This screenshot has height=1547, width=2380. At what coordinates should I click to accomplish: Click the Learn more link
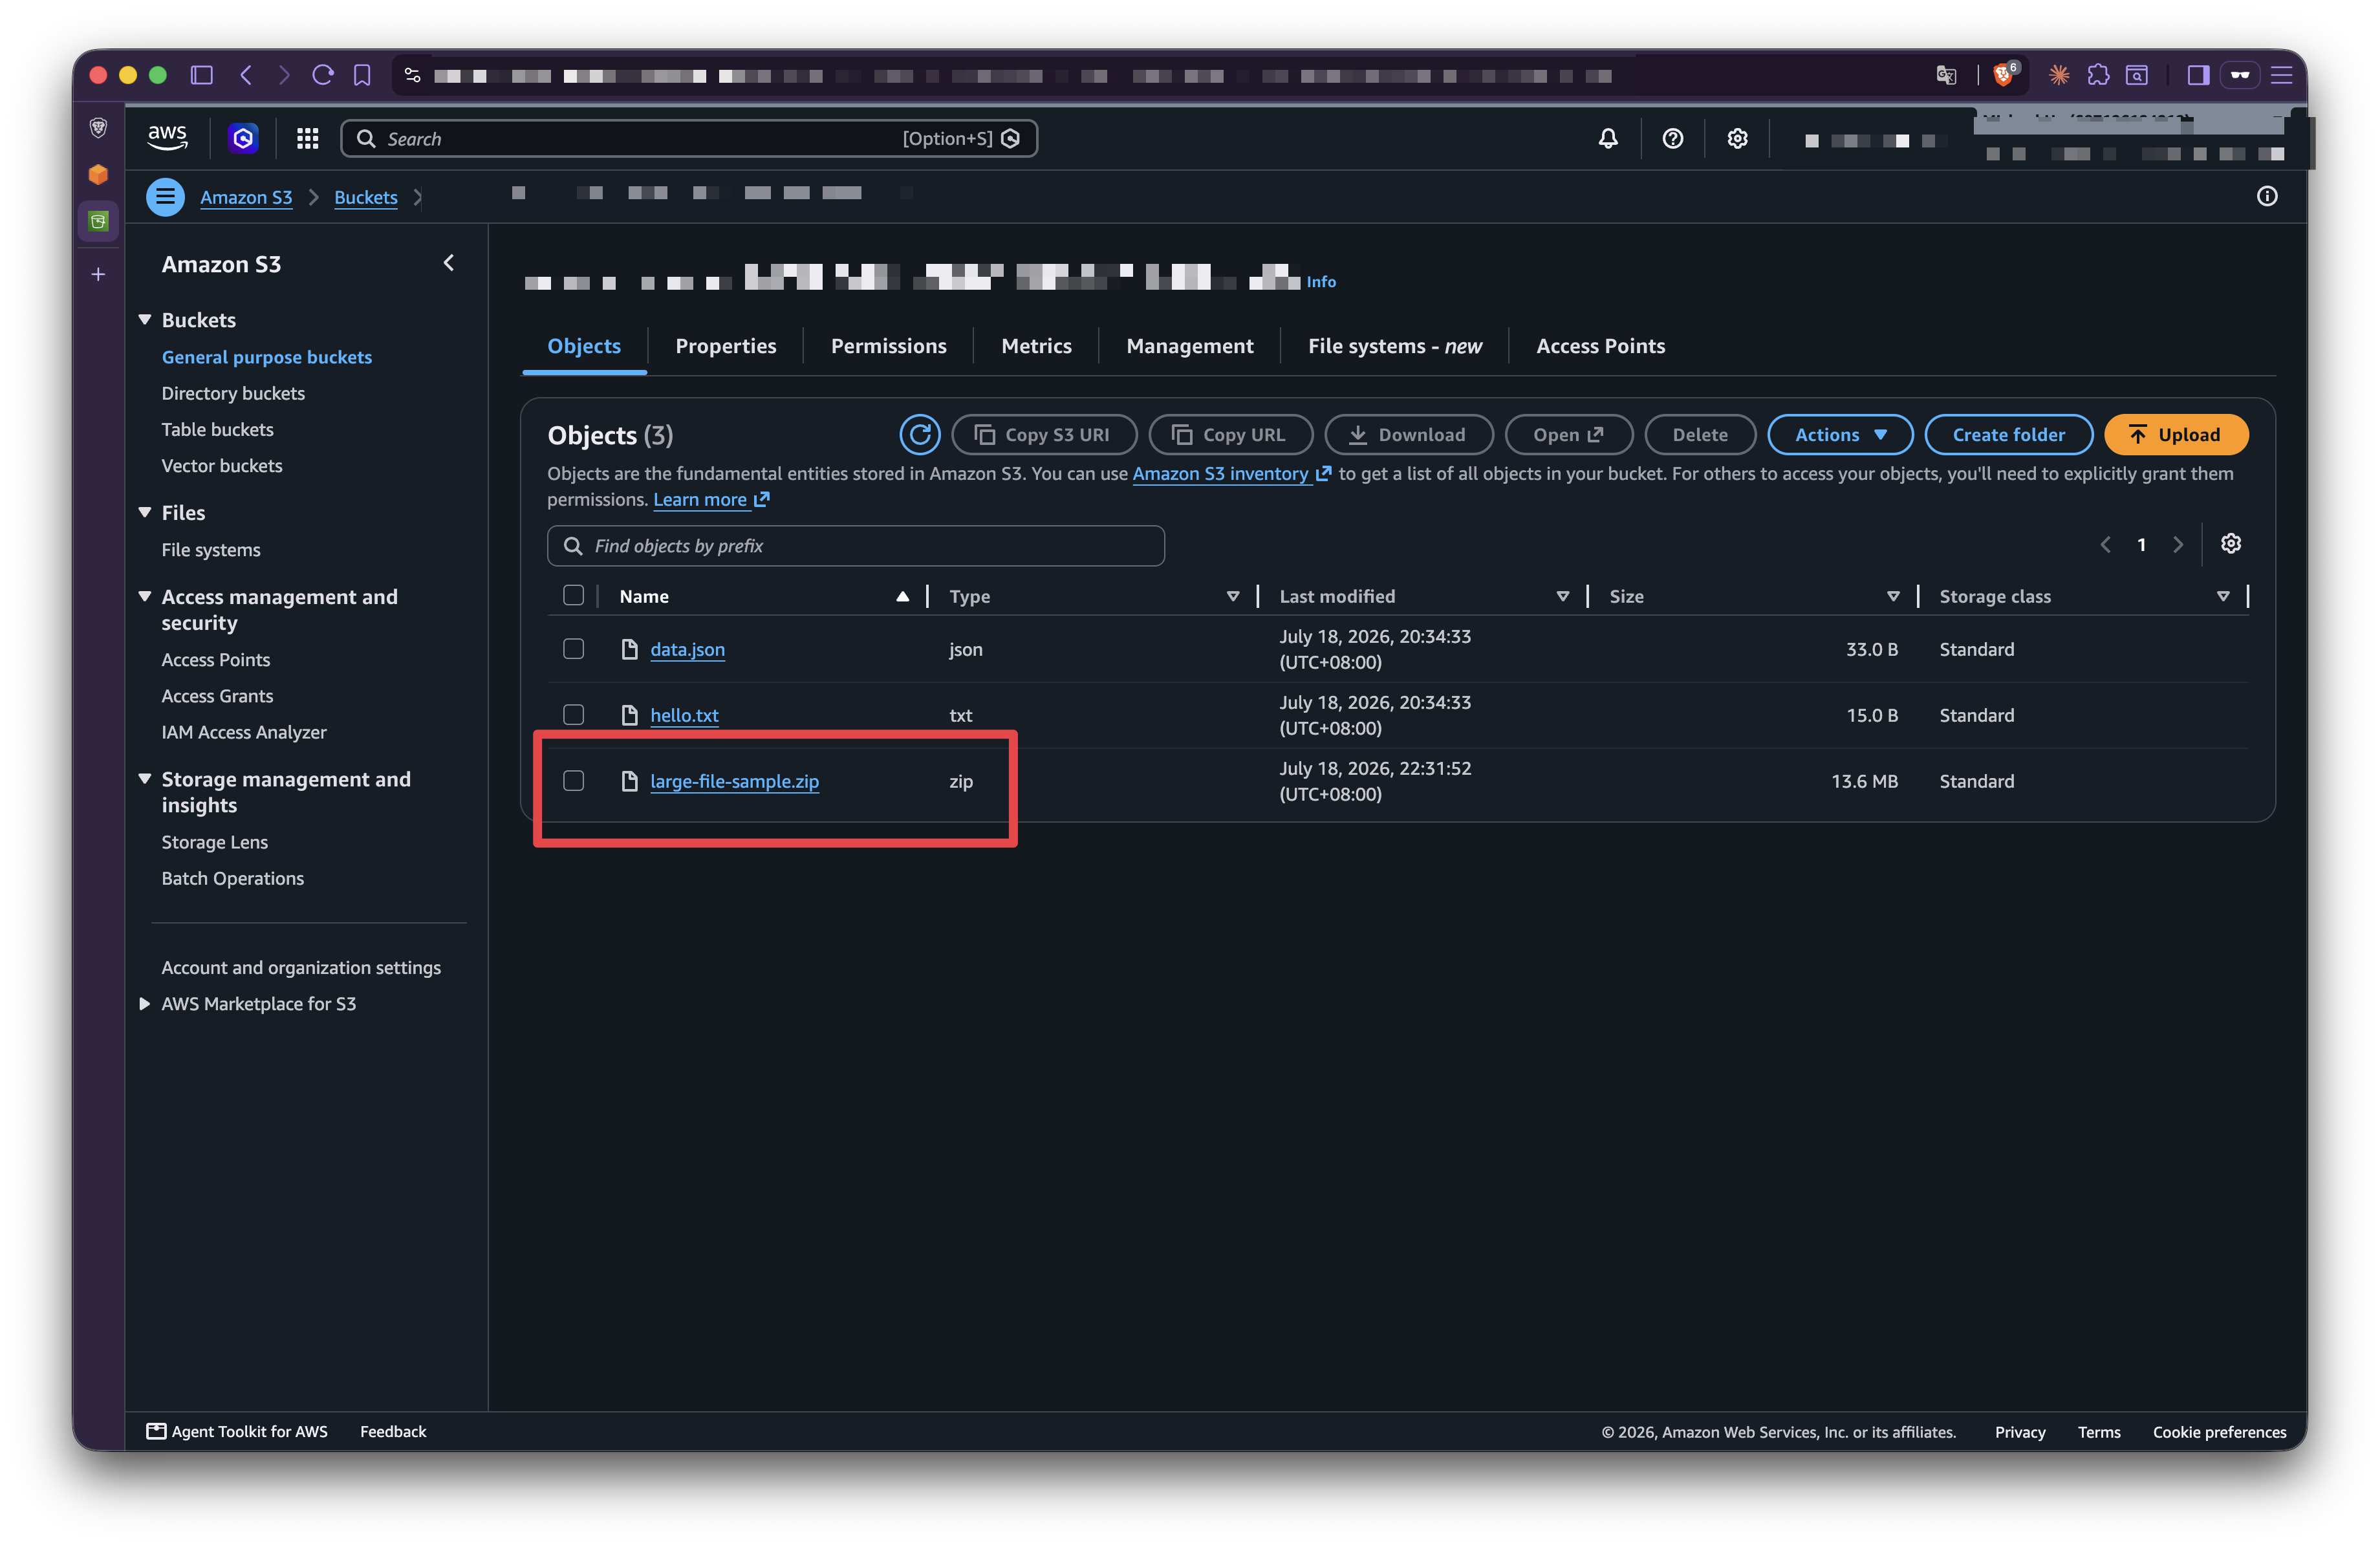tap(710, 500)
